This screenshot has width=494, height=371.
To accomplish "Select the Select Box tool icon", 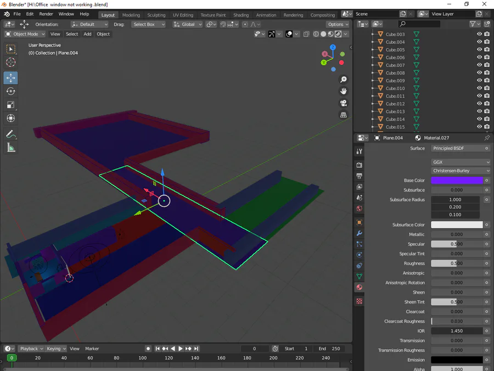I will [x=11, y=49].
